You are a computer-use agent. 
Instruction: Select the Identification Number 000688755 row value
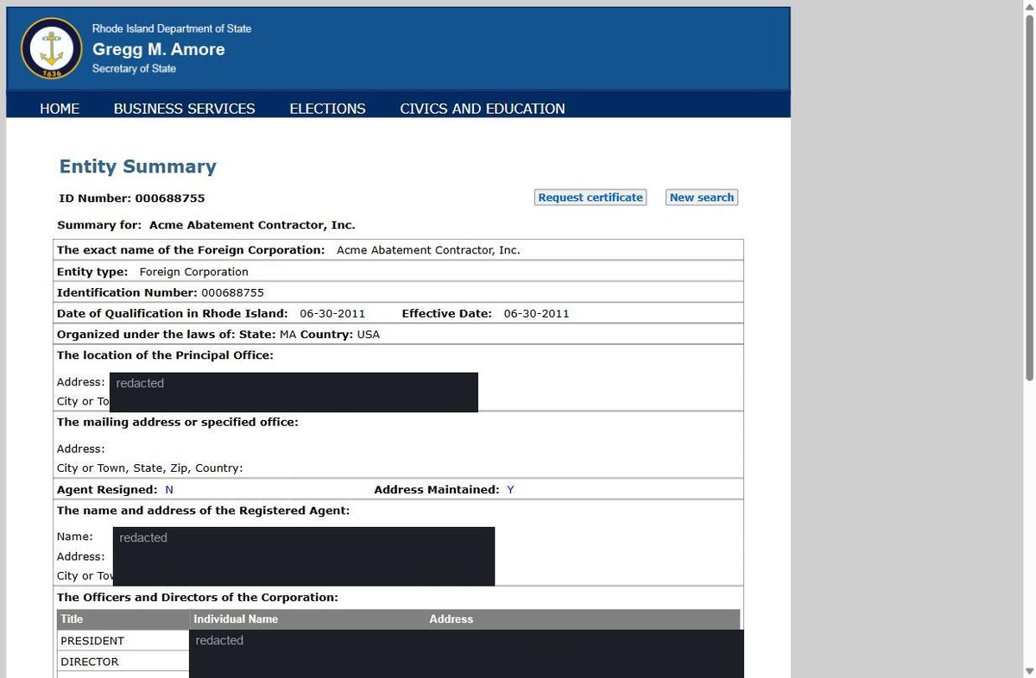232,292
